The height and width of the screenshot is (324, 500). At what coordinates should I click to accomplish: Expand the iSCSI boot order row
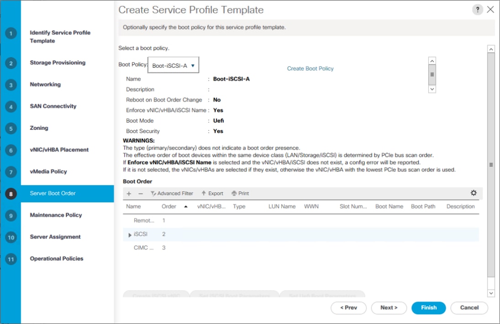click(130, 234)
